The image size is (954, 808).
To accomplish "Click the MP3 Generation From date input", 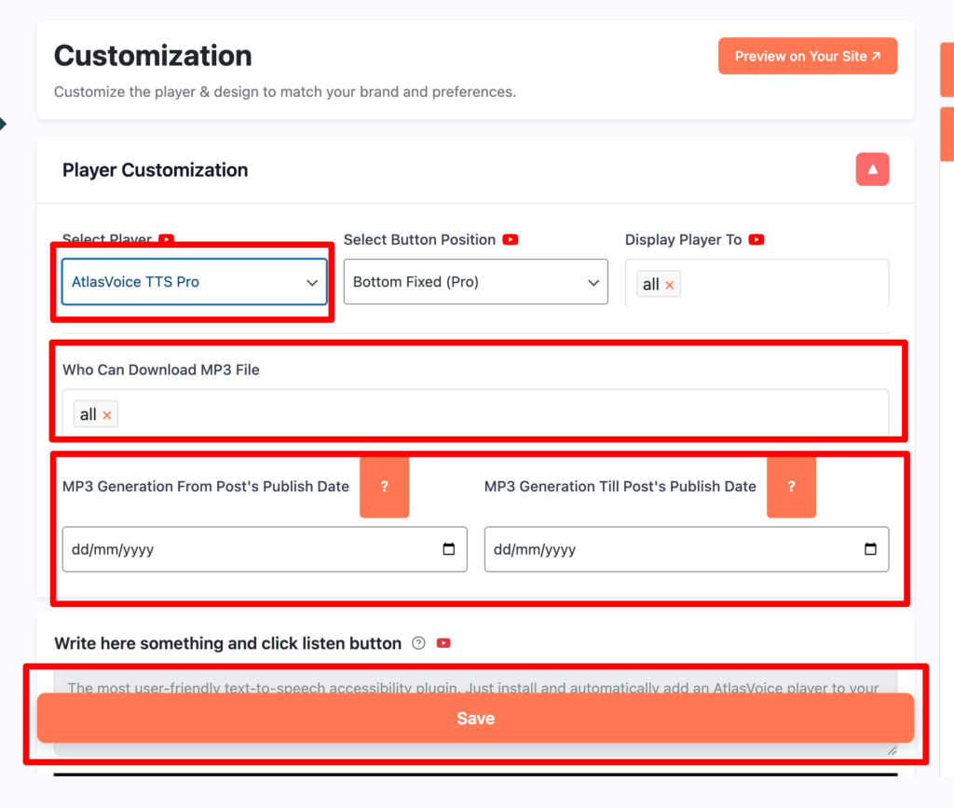I will (265, 549).
